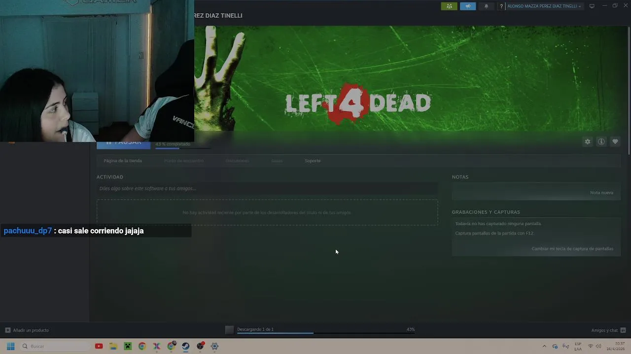Click the taskbar Buscar search box
Image resolution: width=631 pixels, height=354 pixels.
(56, 346)
